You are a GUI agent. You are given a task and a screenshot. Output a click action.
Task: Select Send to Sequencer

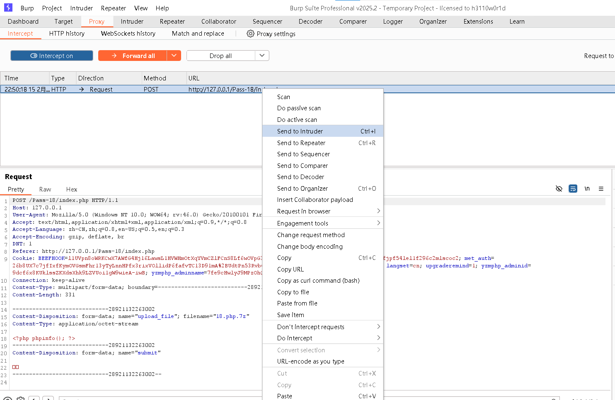tap(323, 154)
